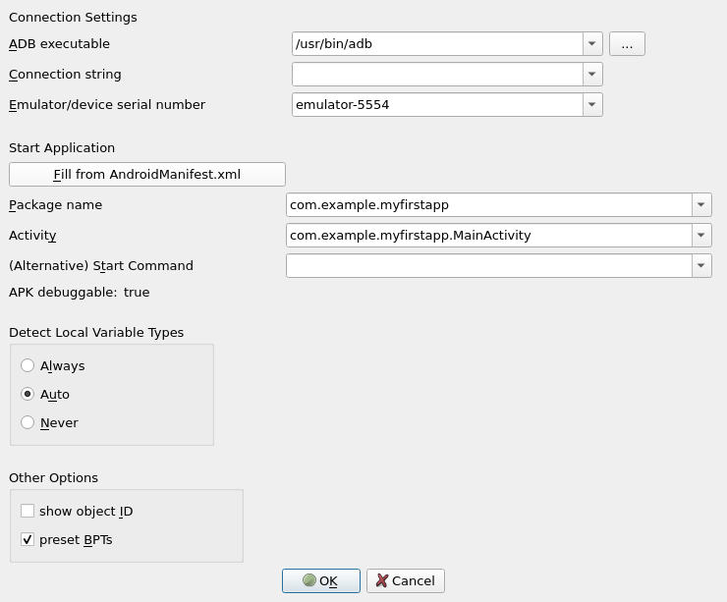Image resolution: width=727 pixels, height=602 pixels.
Task: Uncheck the preset BPTs checkbox
Action: point(28,539)
